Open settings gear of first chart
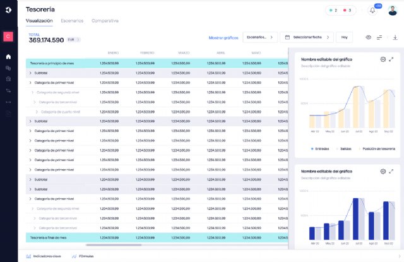This screenshot has width=404, height=262. coord(383,59)
